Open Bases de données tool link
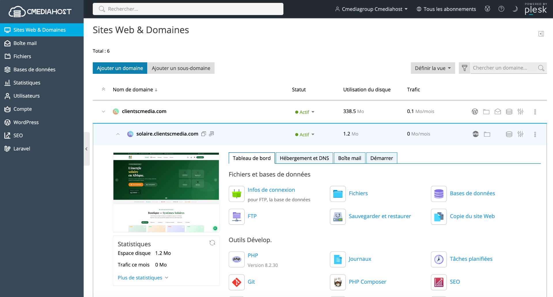Screen dimensions: 553x297 coord(472,193)
